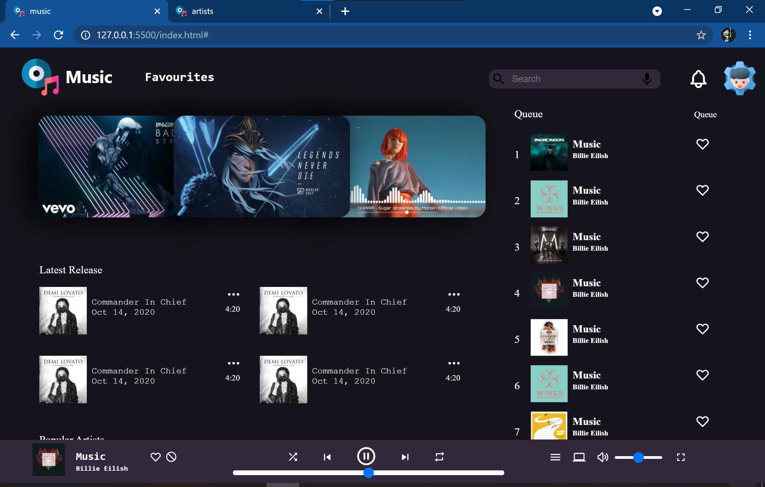Start voice search with the microphone icon
Image resolution: width=765 pixels, height=487 pixels.
647,79
